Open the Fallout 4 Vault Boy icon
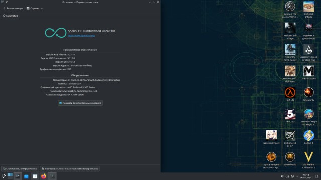 tap(309, 135)
